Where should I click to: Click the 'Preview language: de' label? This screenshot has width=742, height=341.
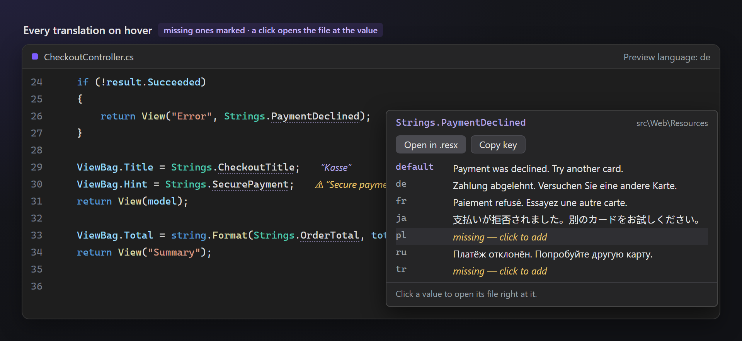[x=667, y=57]
